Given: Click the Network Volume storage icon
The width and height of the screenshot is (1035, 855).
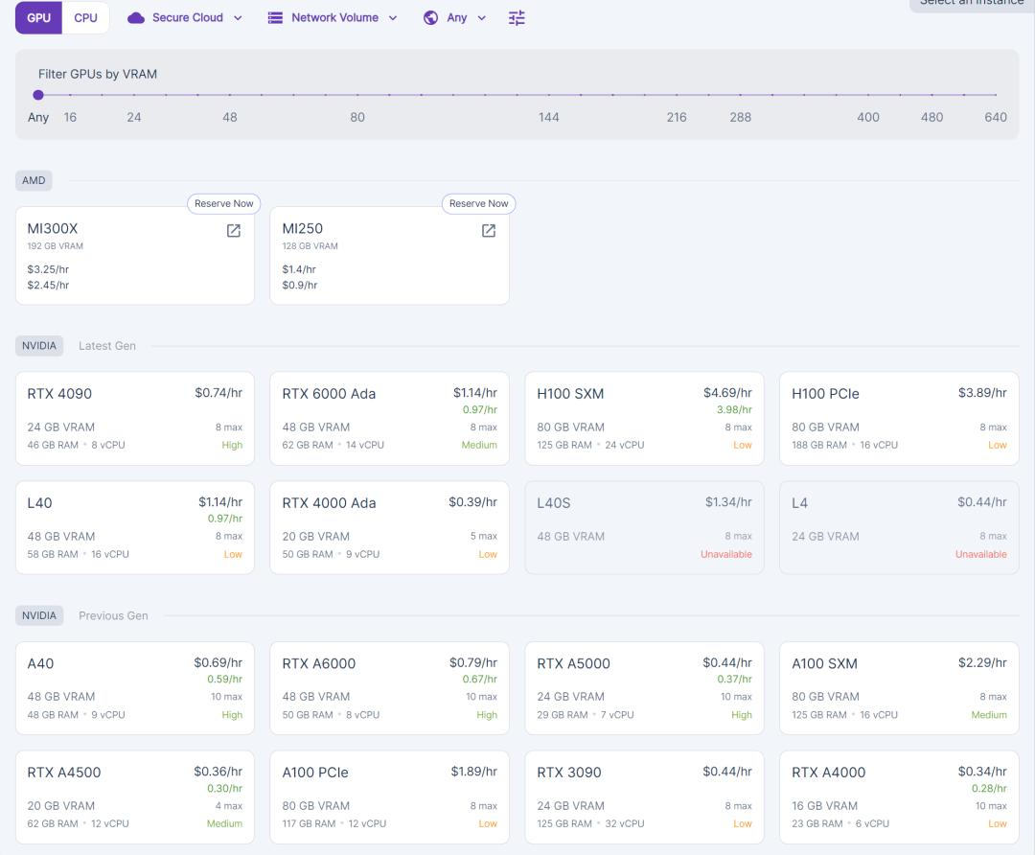Looking at the screenshot, I should pyautogui.click(x=275, y=18).
